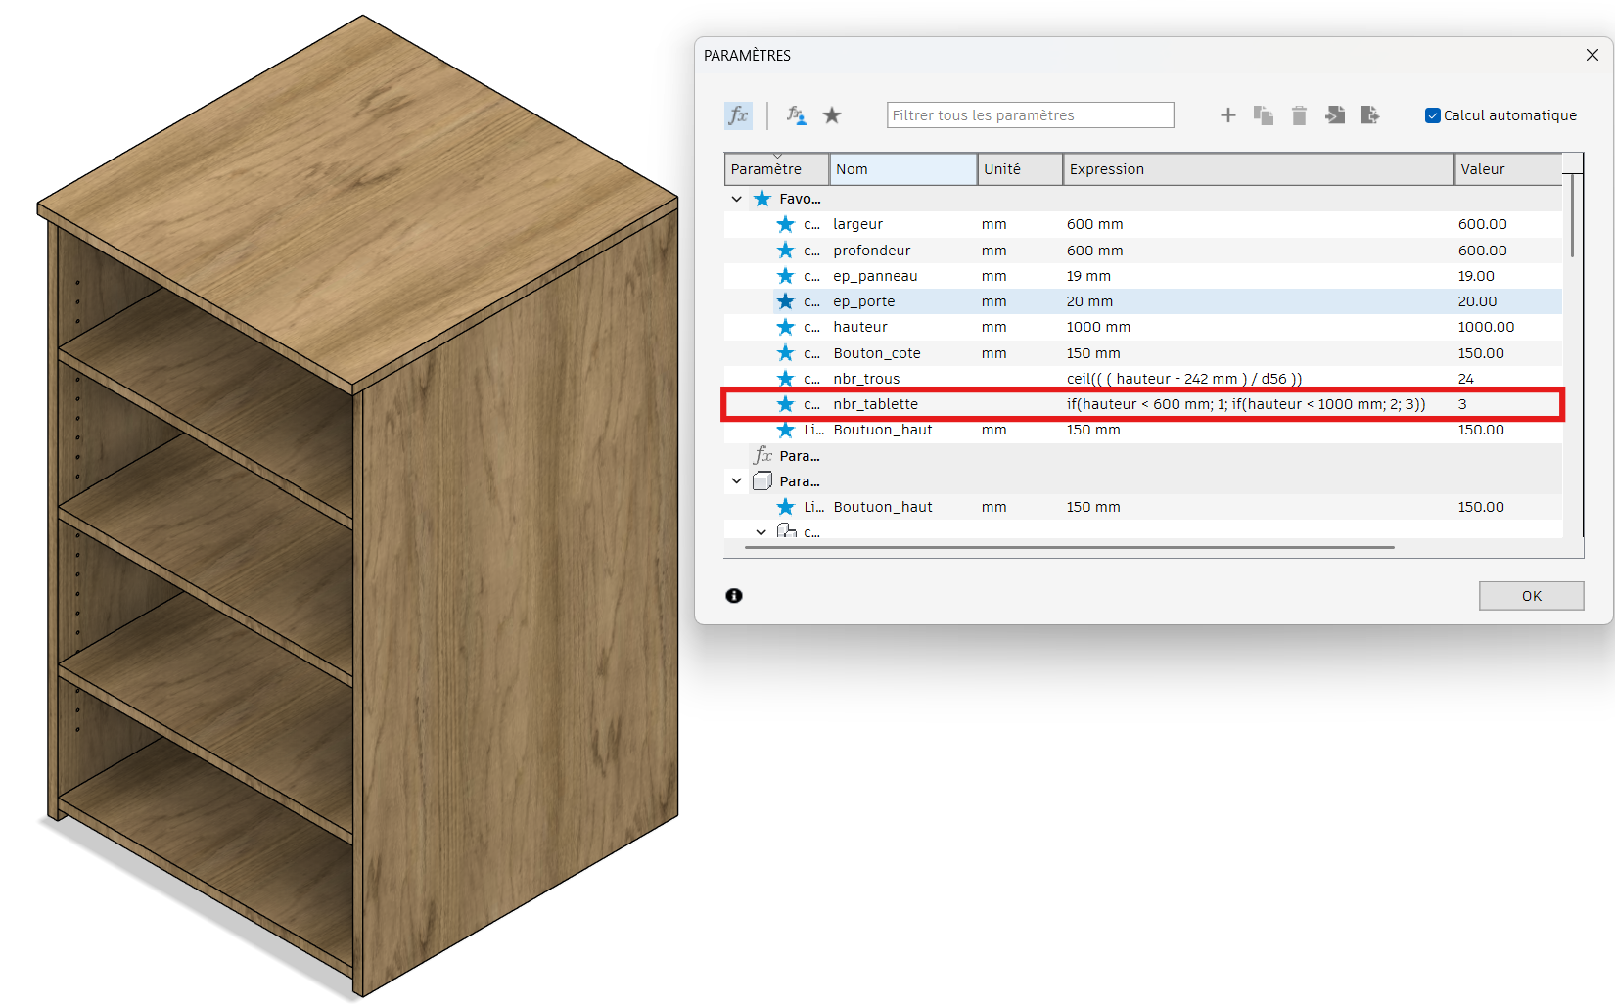Collapse the Favo... favorites group
Viewport: 1615px width, 1004px height.
[x=737, y=199]
